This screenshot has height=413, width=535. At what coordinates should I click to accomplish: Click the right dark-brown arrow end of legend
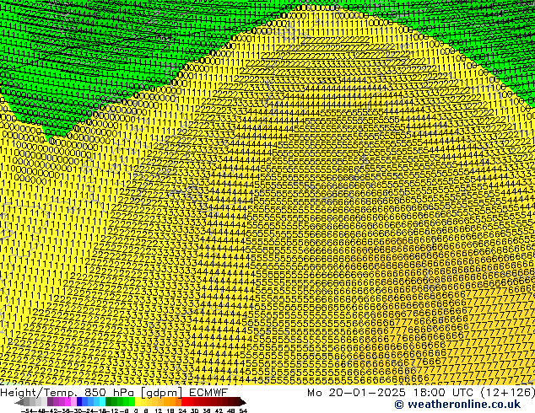243,402
